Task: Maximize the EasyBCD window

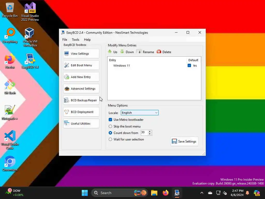Action: (x=188, y=32)
